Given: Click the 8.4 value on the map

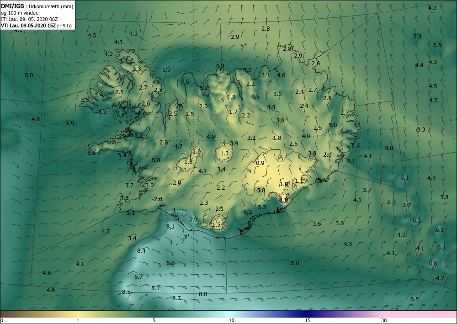Looking at the screenshot, I should (x=141, y=250).
